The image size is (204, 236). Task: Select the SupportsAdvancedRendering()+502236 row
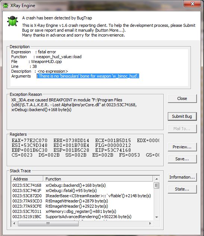click(82, 217)
